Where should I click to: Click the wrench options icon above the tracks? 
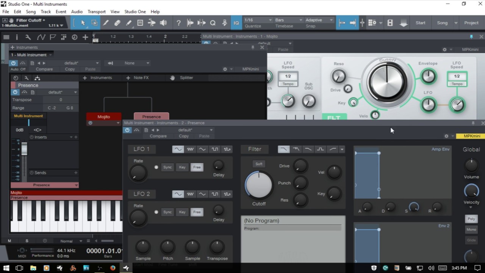pos(28,37)
